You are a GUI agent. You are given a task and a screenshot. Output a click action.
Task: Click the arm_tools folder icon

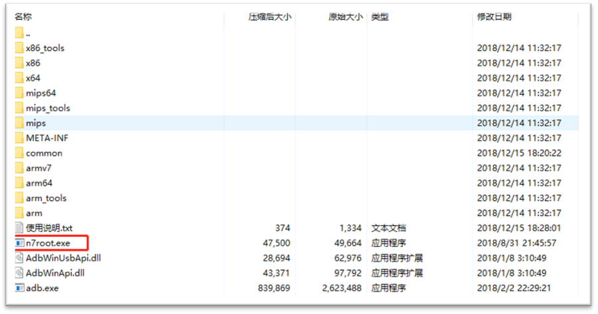19,198
